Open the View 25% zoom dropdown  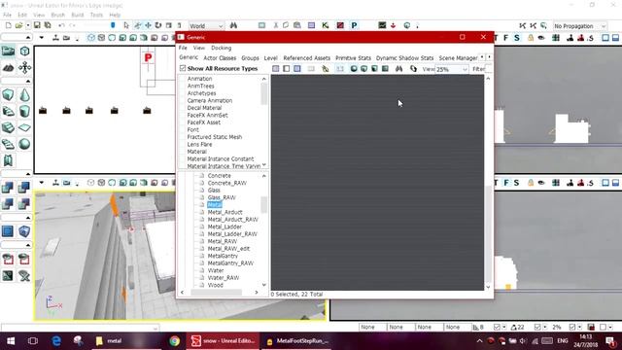click(x=452, y=69)
